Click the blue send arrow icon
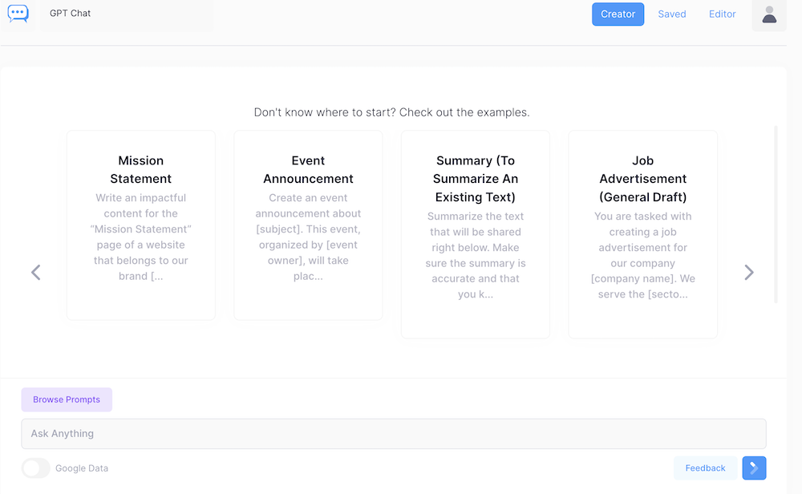Image resolution: width=802 pixels, height=494 pixels. (754, 468)
